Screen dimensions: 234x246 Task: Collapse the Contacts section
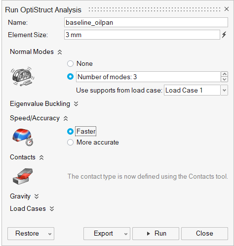41,157
